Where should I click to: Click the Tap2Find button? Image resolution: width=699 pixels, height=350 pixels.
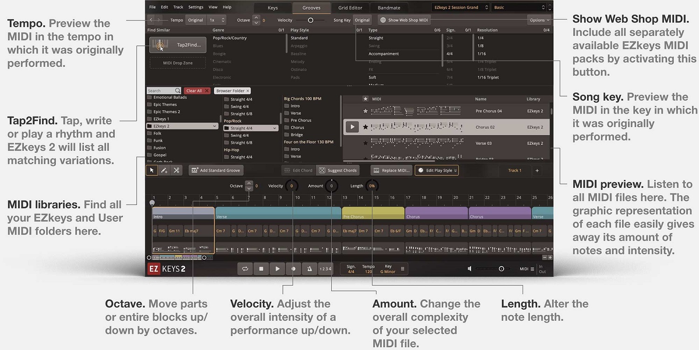[x=178, y=45]
